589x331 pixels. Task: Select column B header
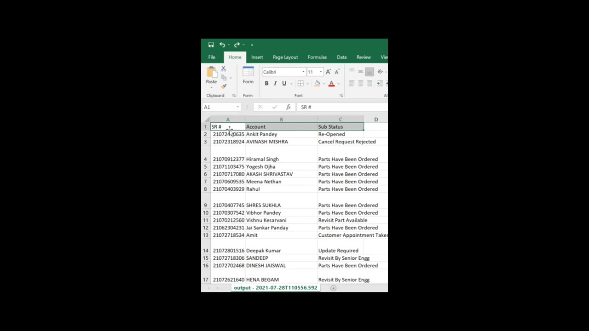point(281,120)
